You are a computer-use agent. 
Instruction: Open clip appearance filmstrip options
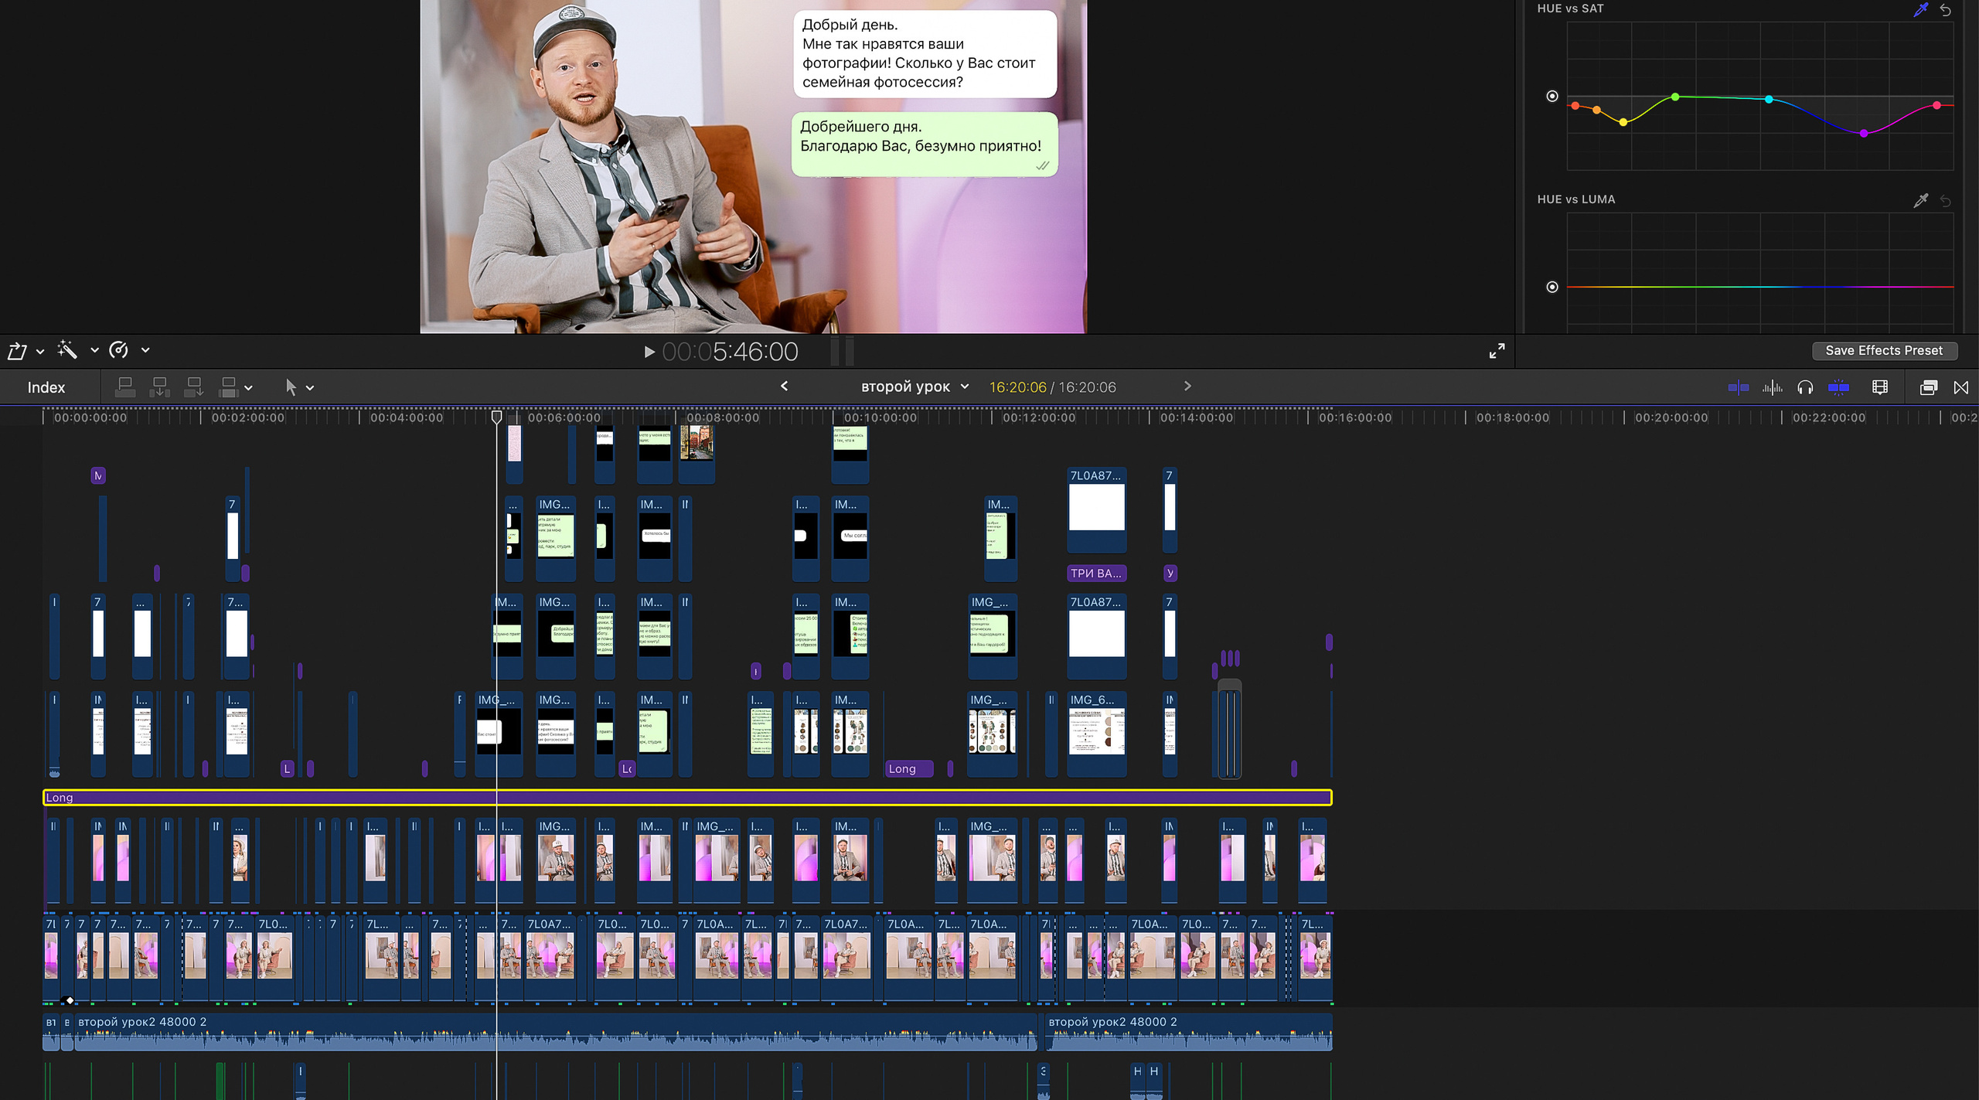tap(1880, 387)
